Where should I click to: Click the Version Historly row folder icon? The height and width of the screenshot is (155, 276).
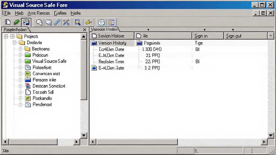[x=94, y=43]
